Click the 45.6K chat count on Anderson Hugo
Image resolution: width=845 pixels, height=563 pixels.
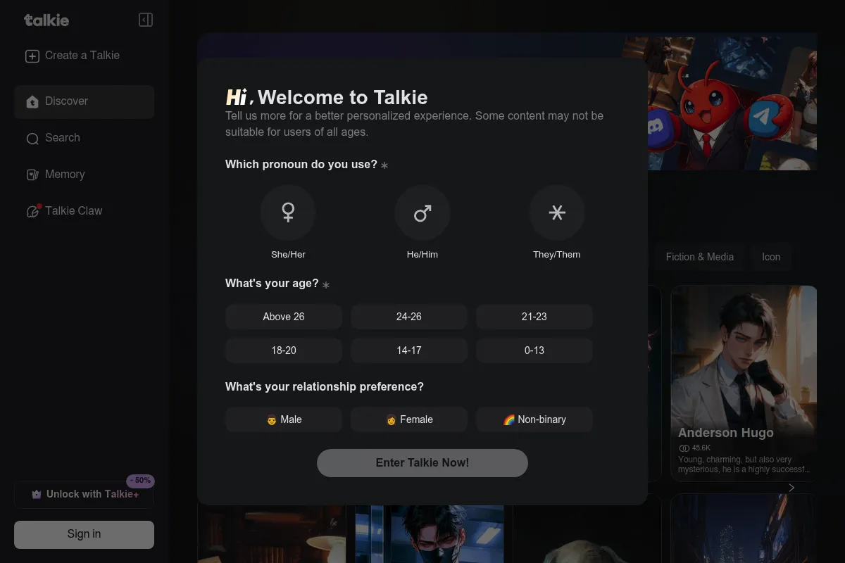point(695,448)
